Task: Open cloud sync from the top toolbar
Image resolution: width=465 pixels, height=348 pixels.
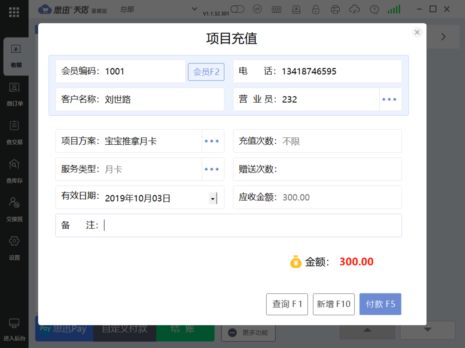Action: tap(355, 9)
